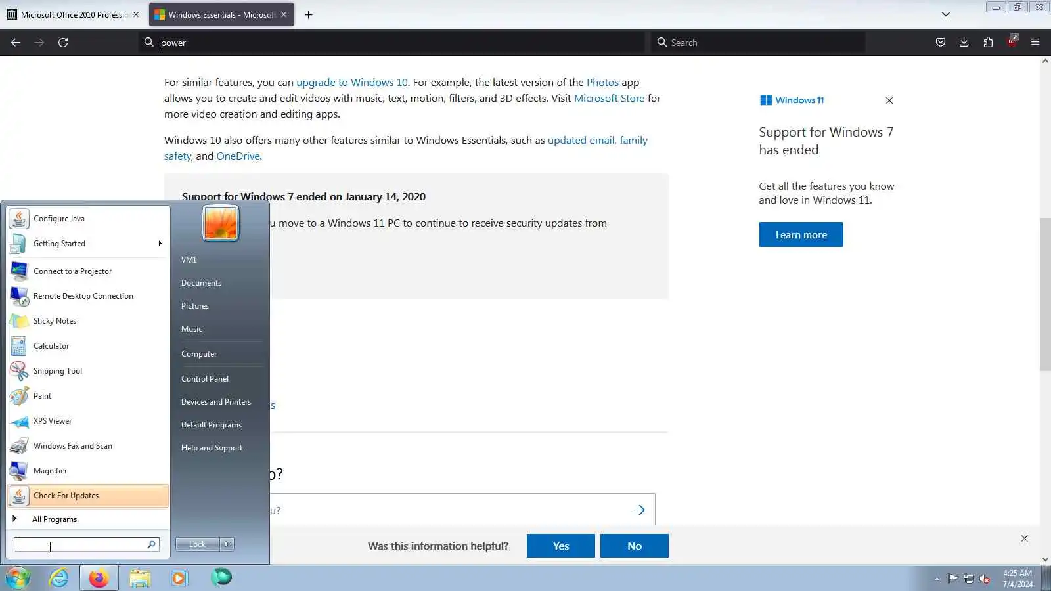Open Documents from Start menu
Viewport: 1051px width, 591px height.
point(201,283)
